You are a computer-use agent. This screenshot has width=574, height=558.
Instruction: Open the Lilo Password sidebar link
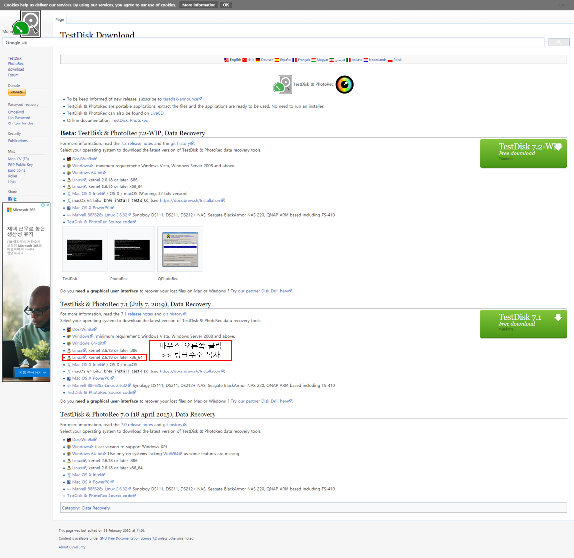[x=19, y=118]
